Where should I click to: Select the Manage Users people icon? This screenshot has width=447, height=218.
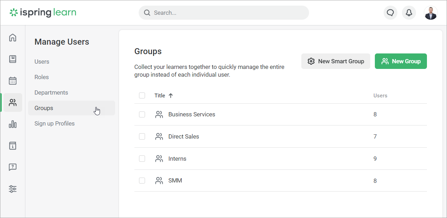coord(13,103)
